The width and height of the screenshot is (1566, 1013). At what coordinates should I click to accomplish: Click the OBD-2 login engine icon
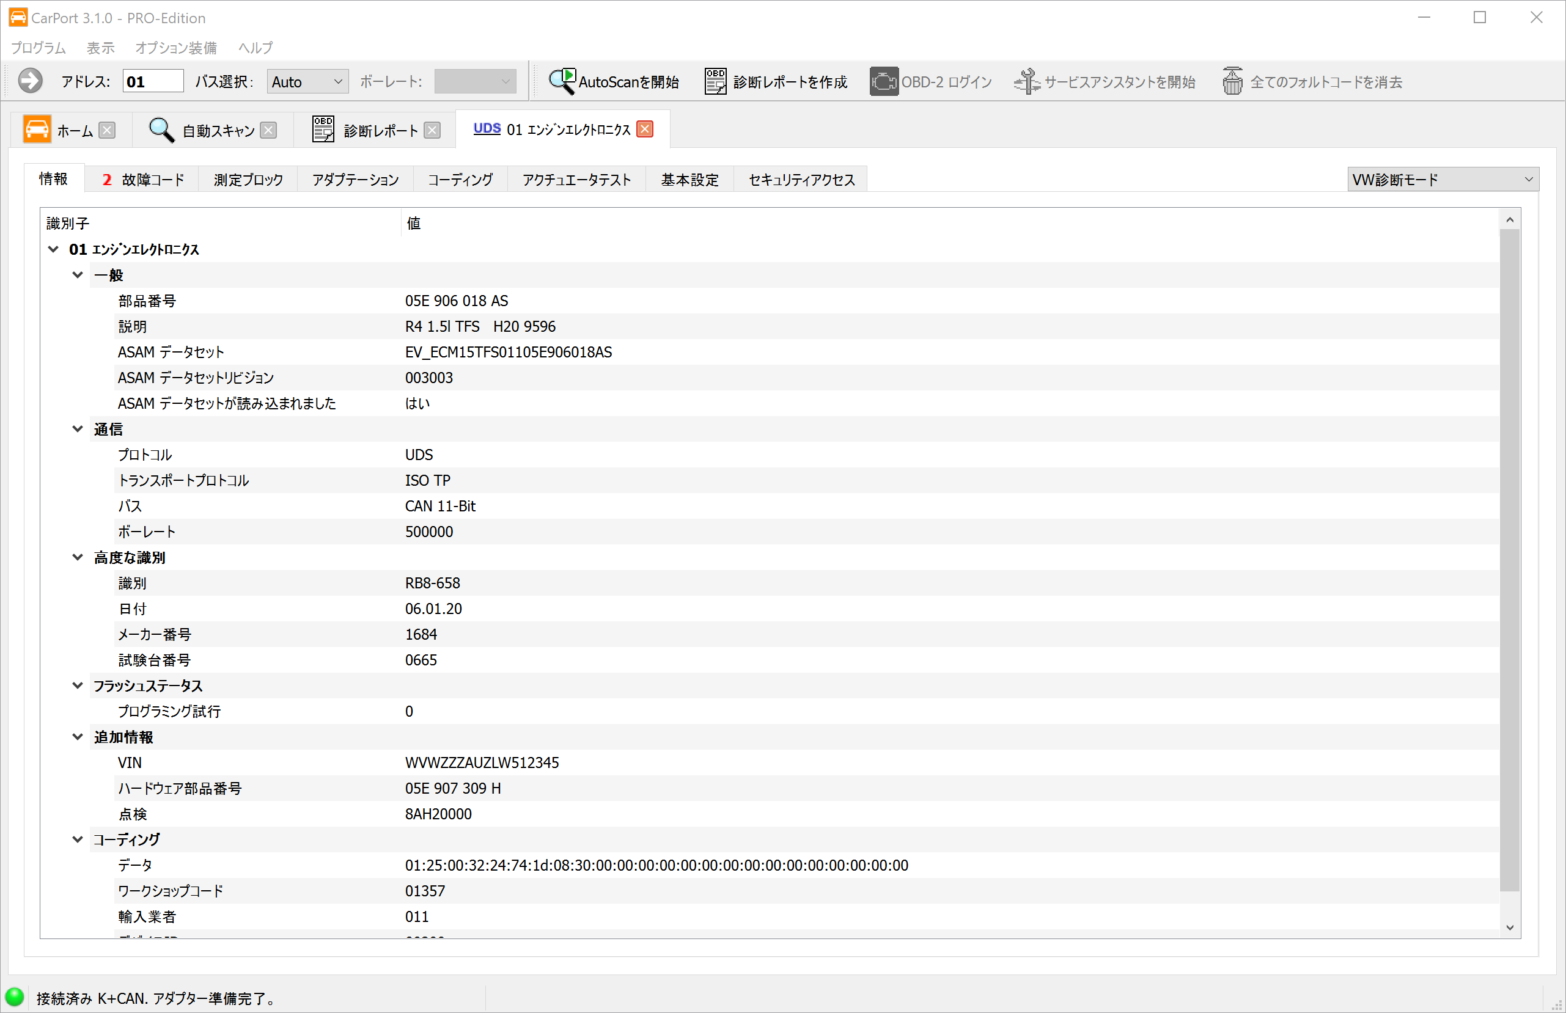click(884, 81)
